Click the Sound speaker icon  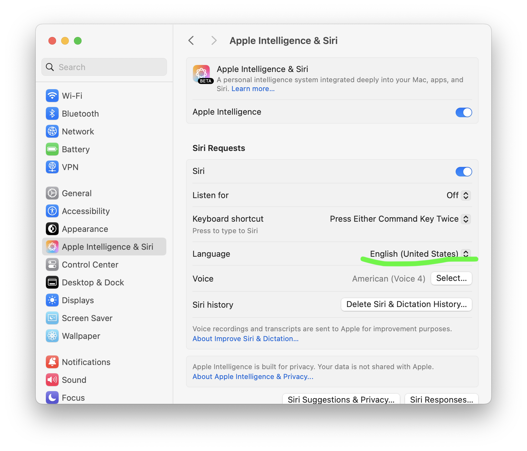coord(52,380)
